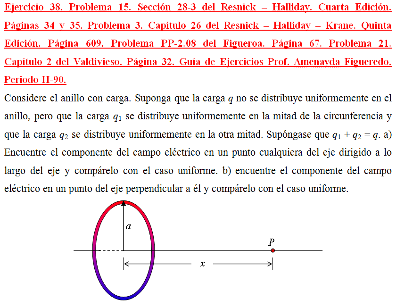Click the name "Amenayda Figueredo" in the heading

pos(342,62)
